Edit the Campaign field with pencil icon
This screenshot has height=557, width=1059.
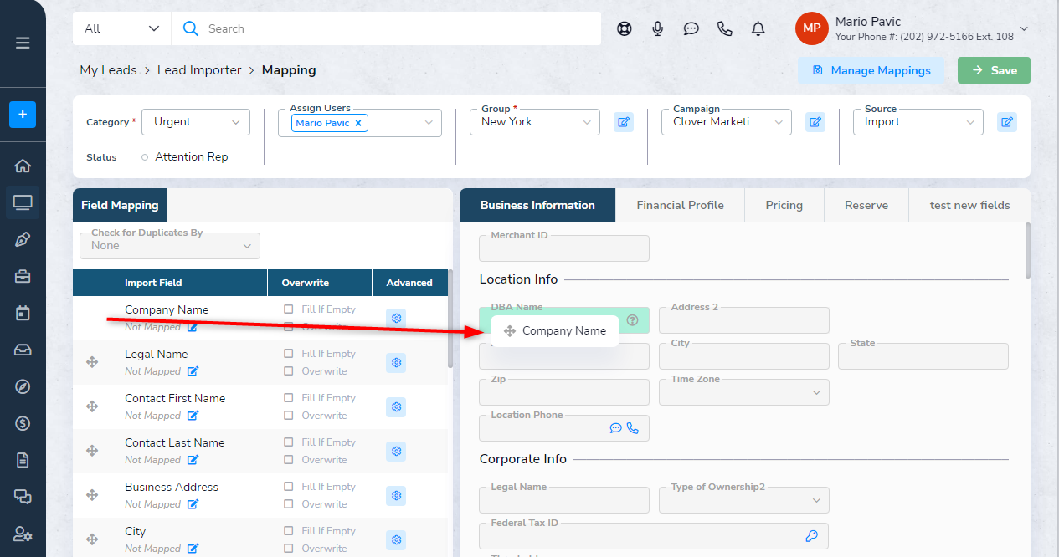(x=815, y=122)
